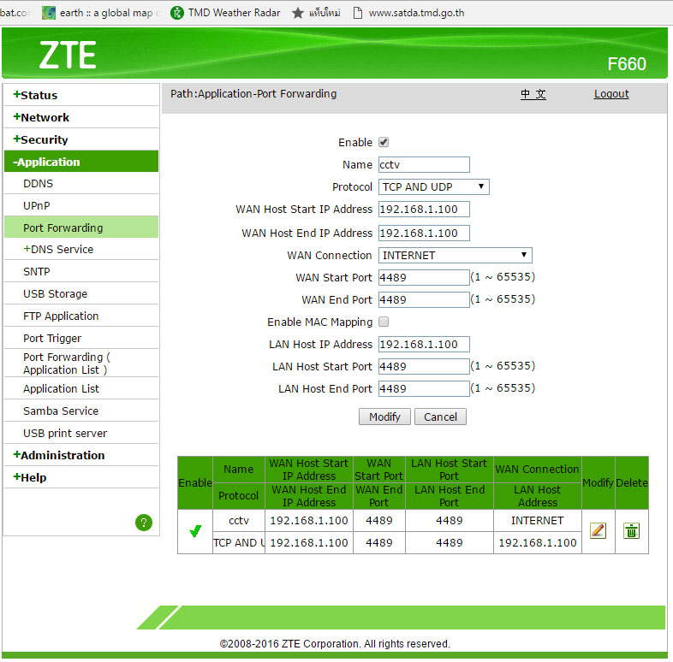Image resolution: width=673 pixels, height=662 pixels.
Task: Click the WAN End Port field
Action: tap(424, 299)
